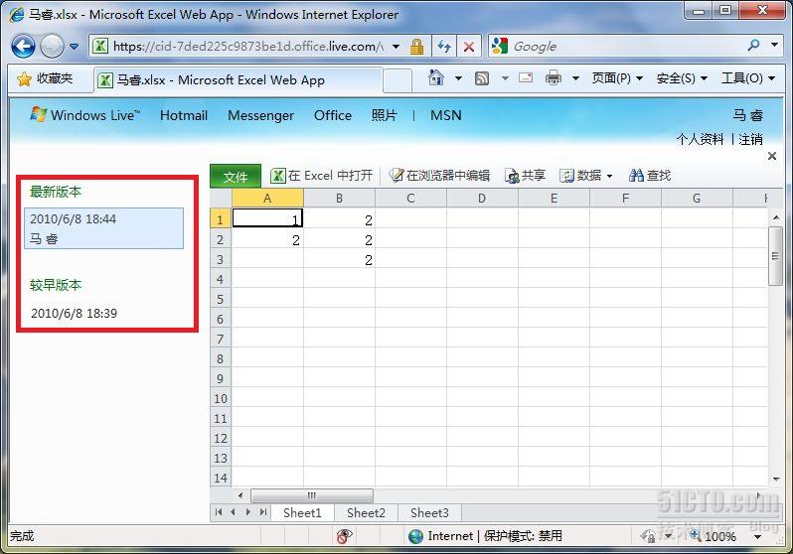Click the Internet zone globe icon
Image resolution: width=793 pixels, height=554 pixels.
pyautogui.click(x=415, y=536)
